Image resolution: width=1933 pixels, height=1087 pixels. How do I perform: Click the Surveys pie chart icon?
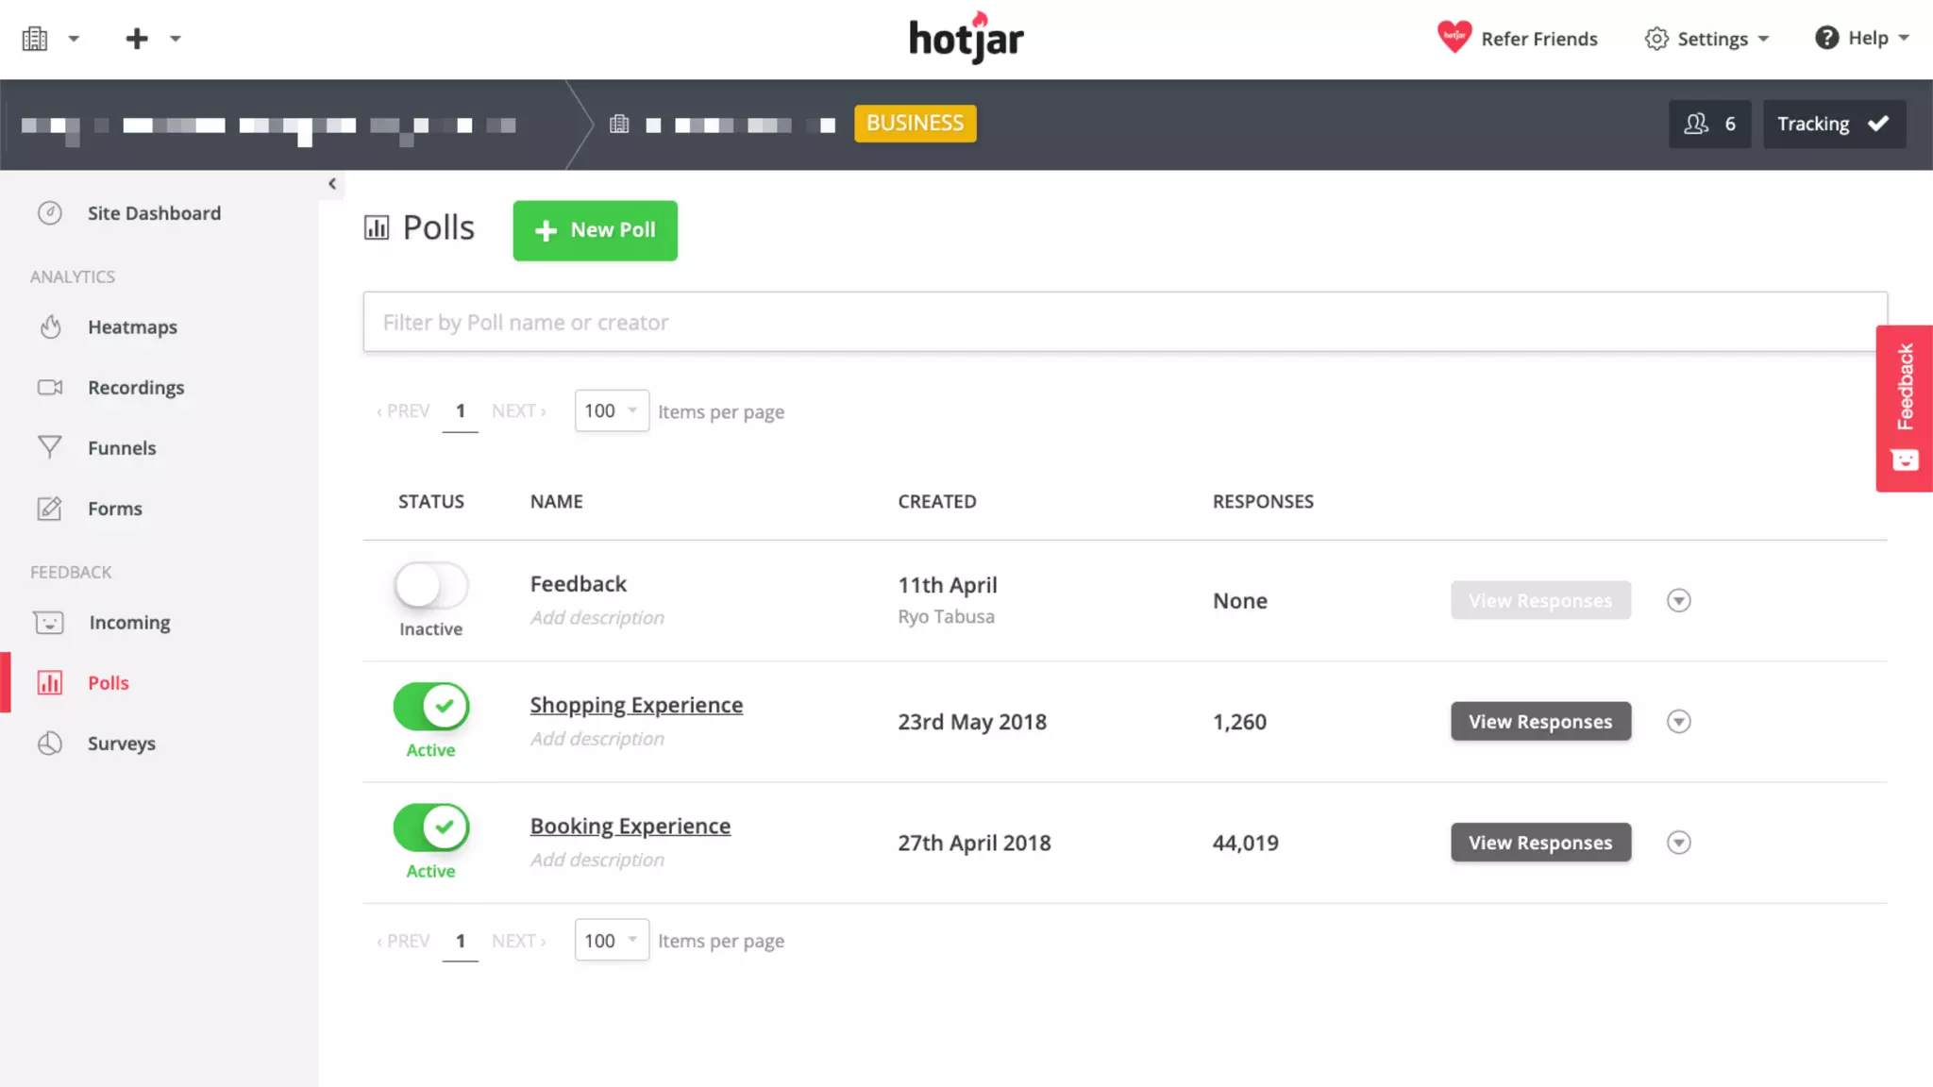(x=50, y=744)
